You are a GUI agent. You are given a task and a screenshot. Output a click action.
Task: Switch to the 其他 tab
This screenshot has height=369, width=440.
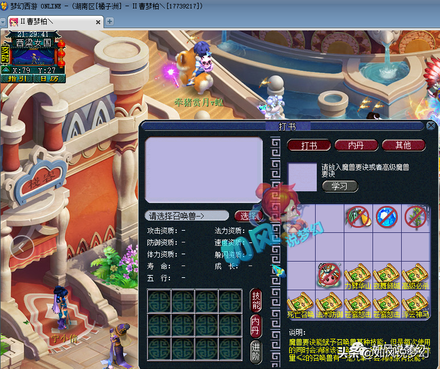click(x=403, y=145)
